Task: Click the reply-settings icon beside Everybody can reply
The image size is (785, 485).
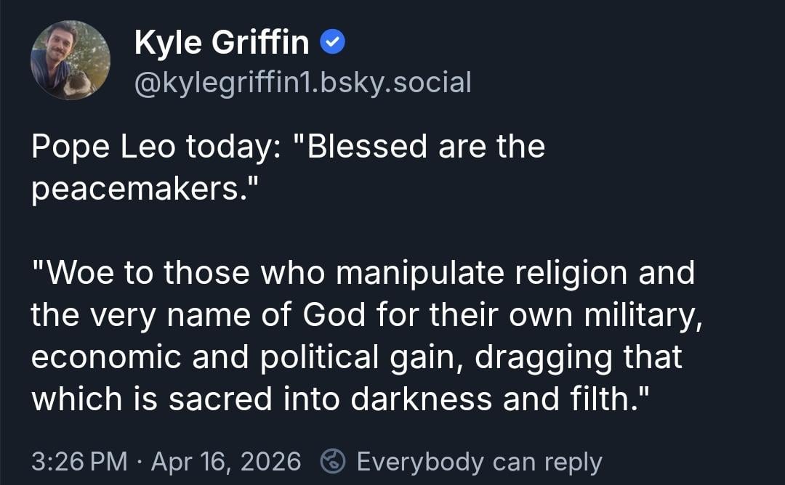Action: point(334,461)
